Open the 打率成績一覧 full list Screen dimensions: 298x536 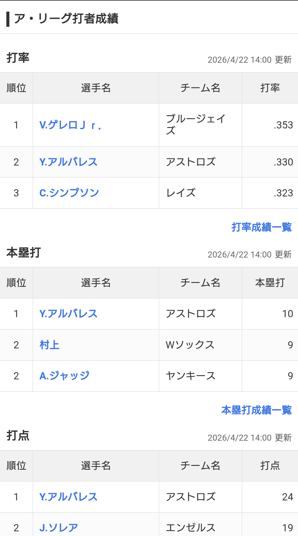coord(261,227)
